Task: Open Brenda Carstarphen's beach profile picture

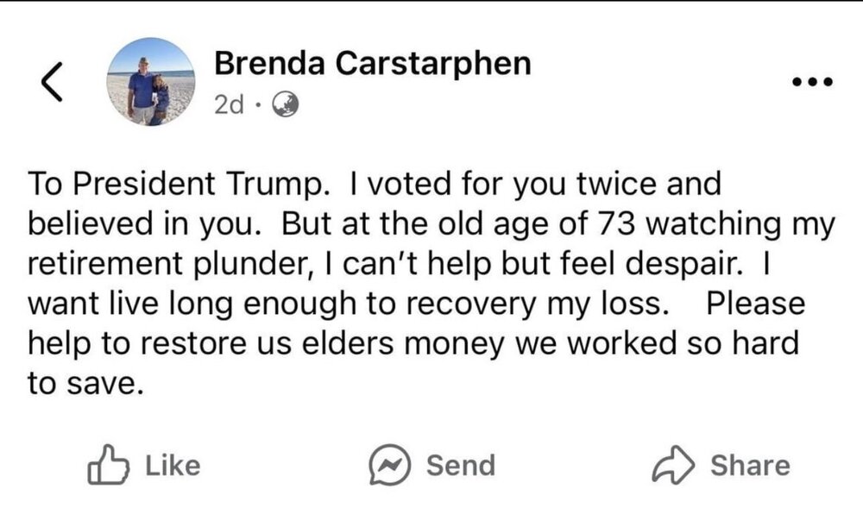Action: (x=152, y=83)
